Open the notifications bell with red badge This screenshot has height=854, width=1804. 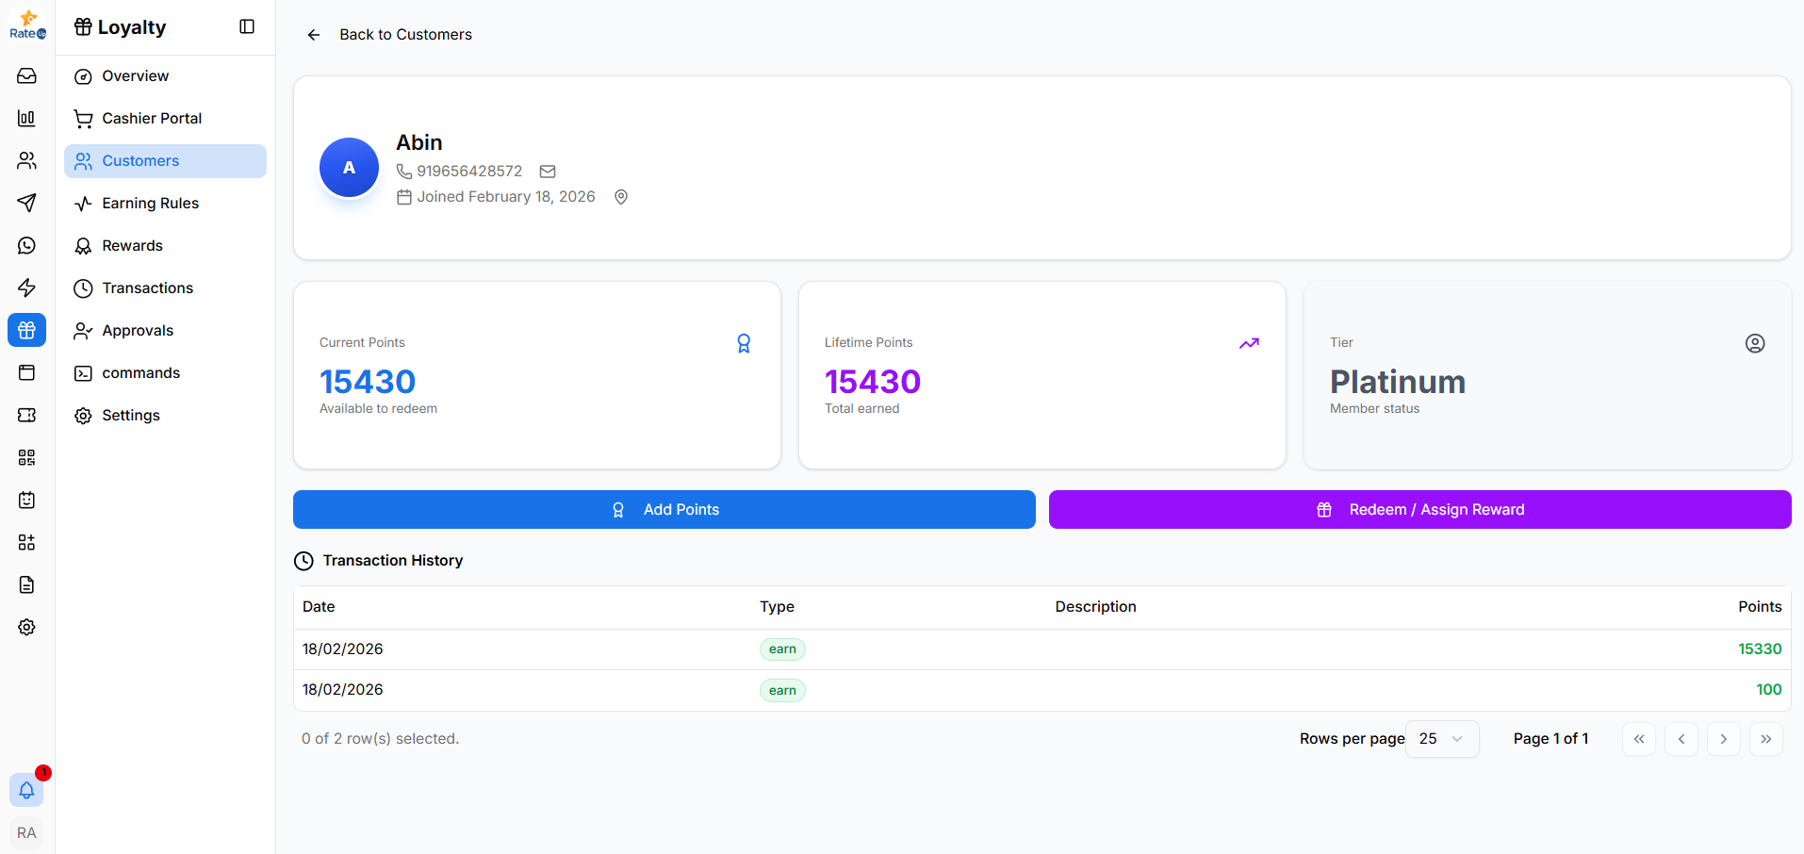26,790
